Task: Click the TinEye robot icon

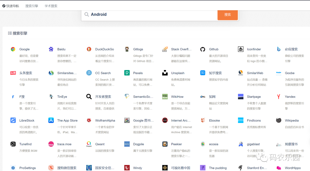Action: (51, 97)
